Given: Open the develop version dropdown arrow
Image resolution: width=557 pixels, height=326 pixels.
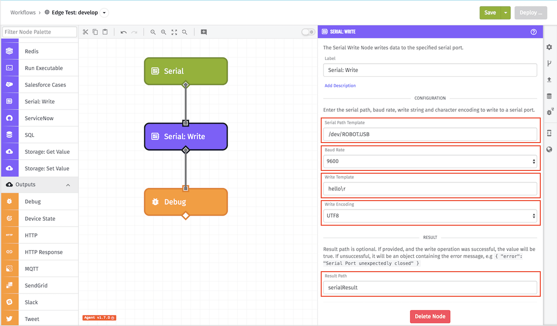Looking at the screenshot, I should point(104,13).
